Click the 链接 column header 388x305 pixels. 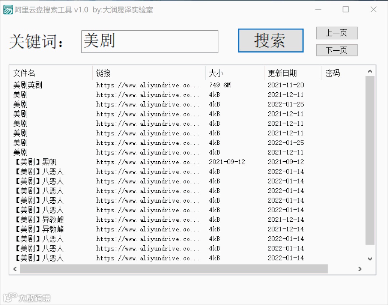[149, 73]
